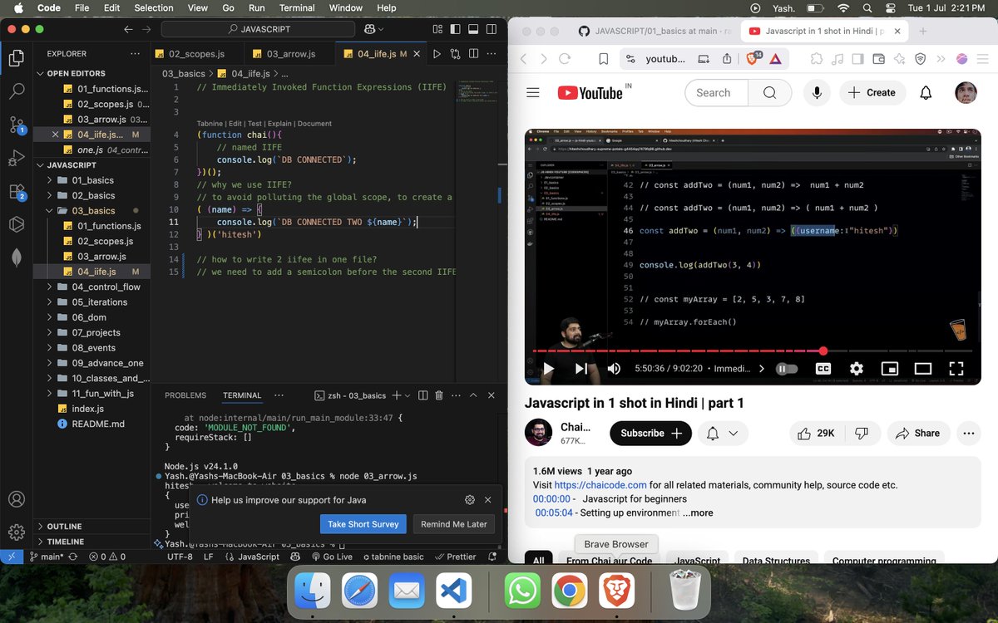This screenshot has height=623, width=998.
Task: Collapse the 03_basics folder
Action: (91, 211)
